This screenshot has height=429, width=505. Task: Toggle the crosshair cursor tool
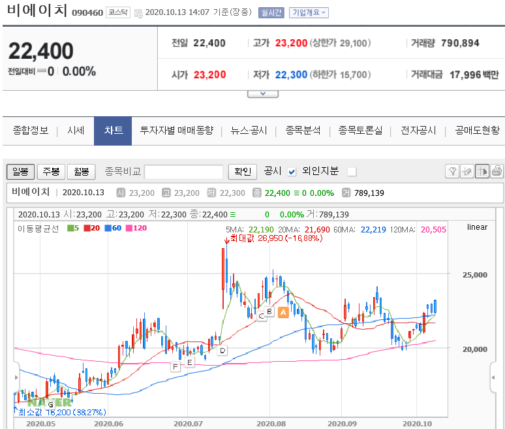pos(482,171)
